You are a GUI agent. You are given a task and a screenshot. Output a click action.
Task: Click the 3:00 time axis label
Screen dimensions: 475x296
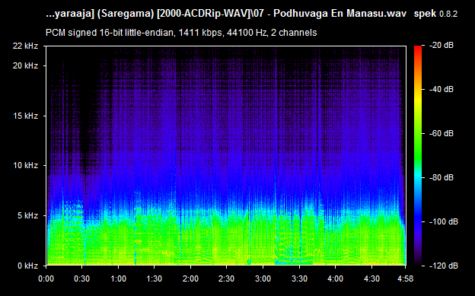[x=263, y=278]
